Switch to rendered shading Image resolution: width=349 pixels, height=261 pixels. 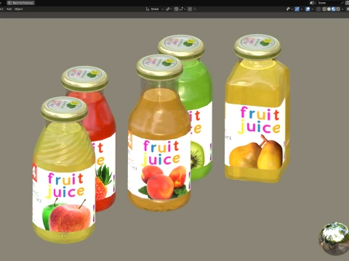pyautogui.click(x=338, y=9)
